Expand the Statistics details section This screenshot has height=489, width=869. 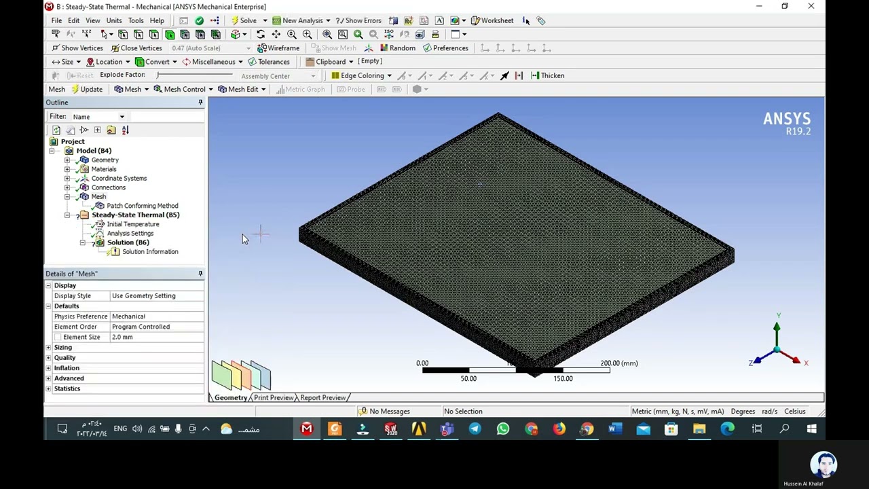click(x=48, y=389)
